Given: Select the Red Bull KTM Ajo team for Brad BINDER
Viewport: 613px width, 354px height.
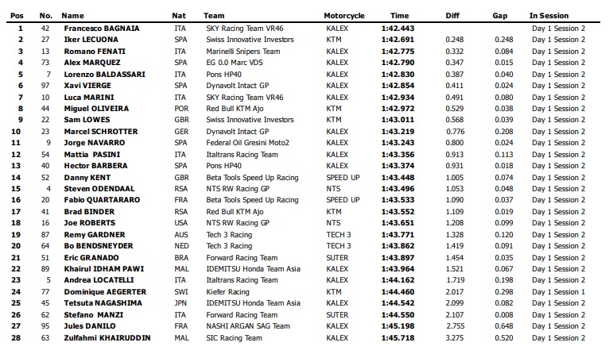Looking at the screenshot, I should 235,212.
